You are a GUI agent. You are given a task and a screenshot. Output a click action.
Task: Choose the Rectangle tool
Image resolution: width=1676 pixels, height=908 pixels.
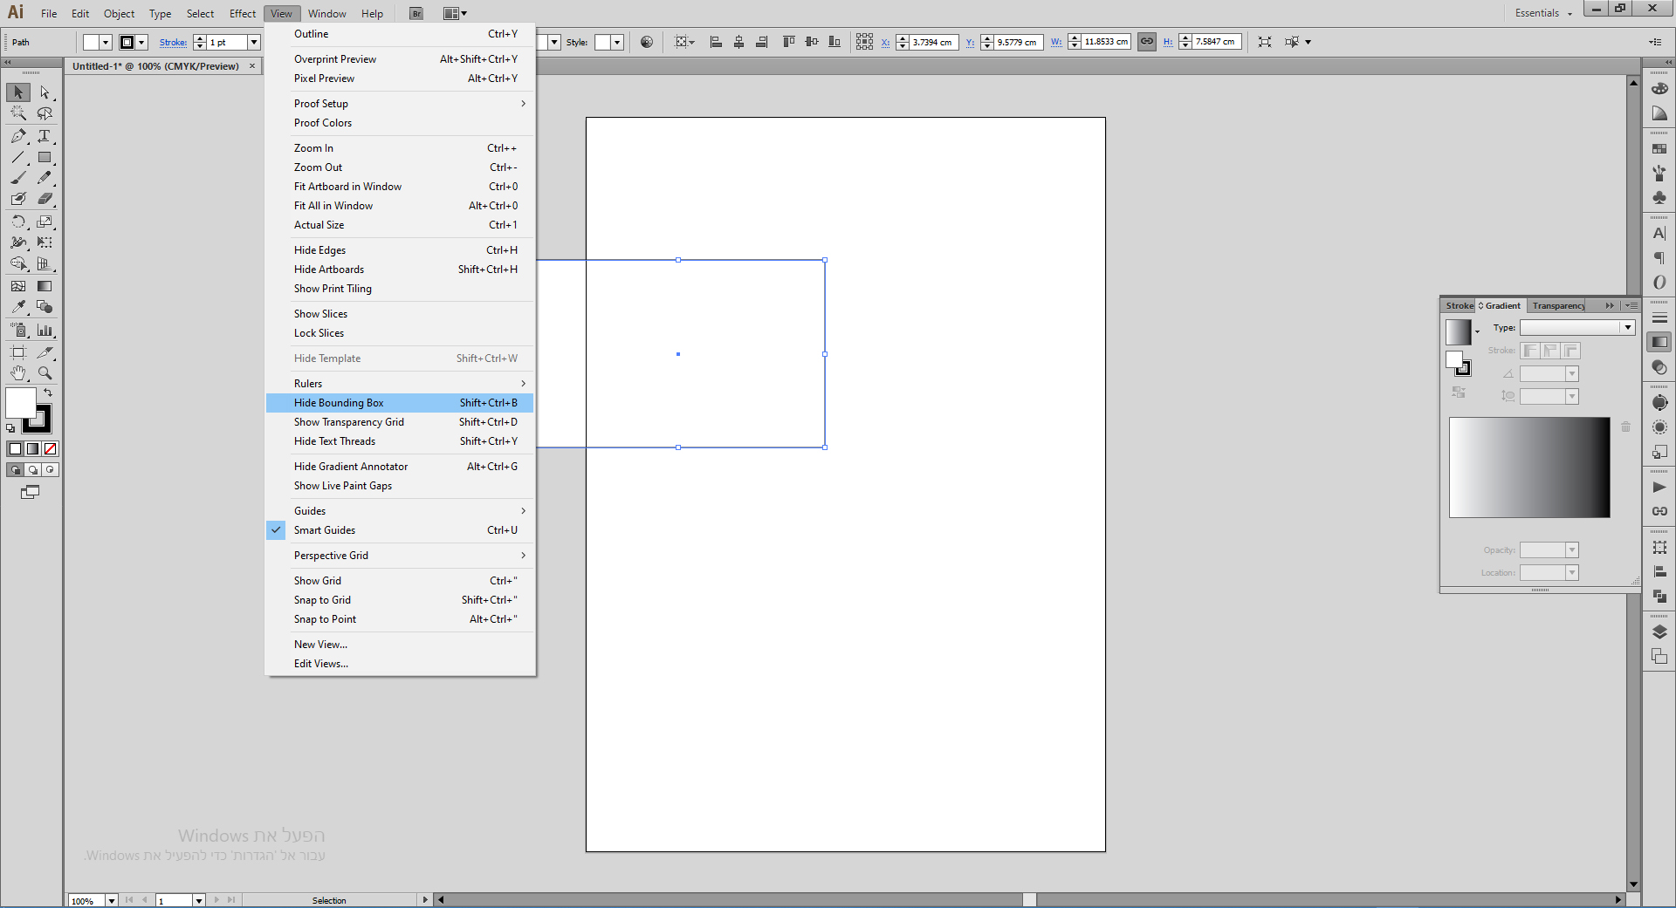pyautogui.click(x=45, y=158)
